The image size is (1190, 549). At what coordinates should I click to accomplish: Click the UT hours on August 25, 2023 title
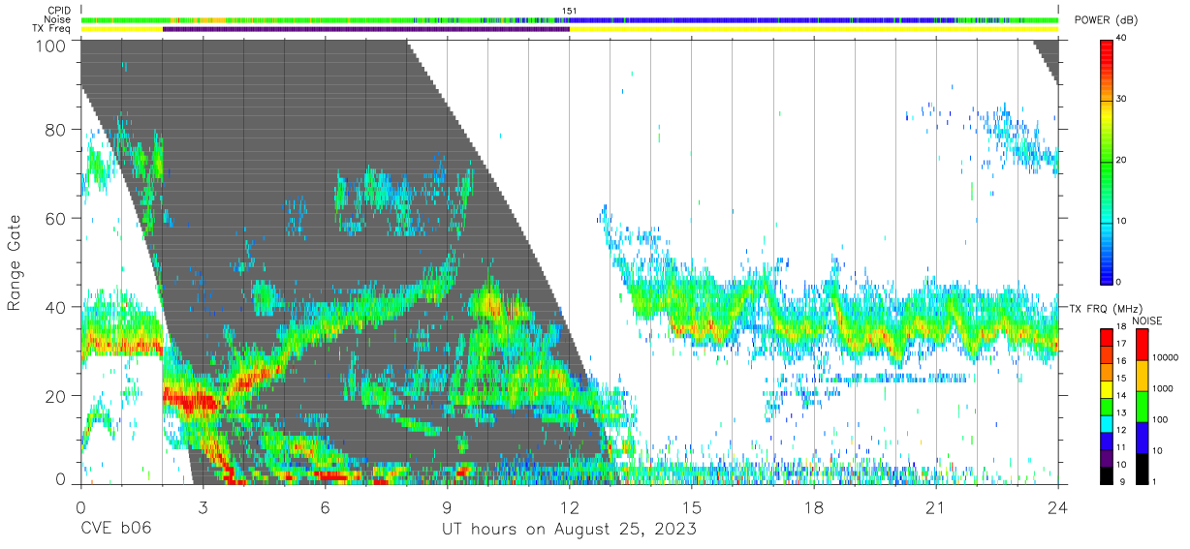coord(569,530)
